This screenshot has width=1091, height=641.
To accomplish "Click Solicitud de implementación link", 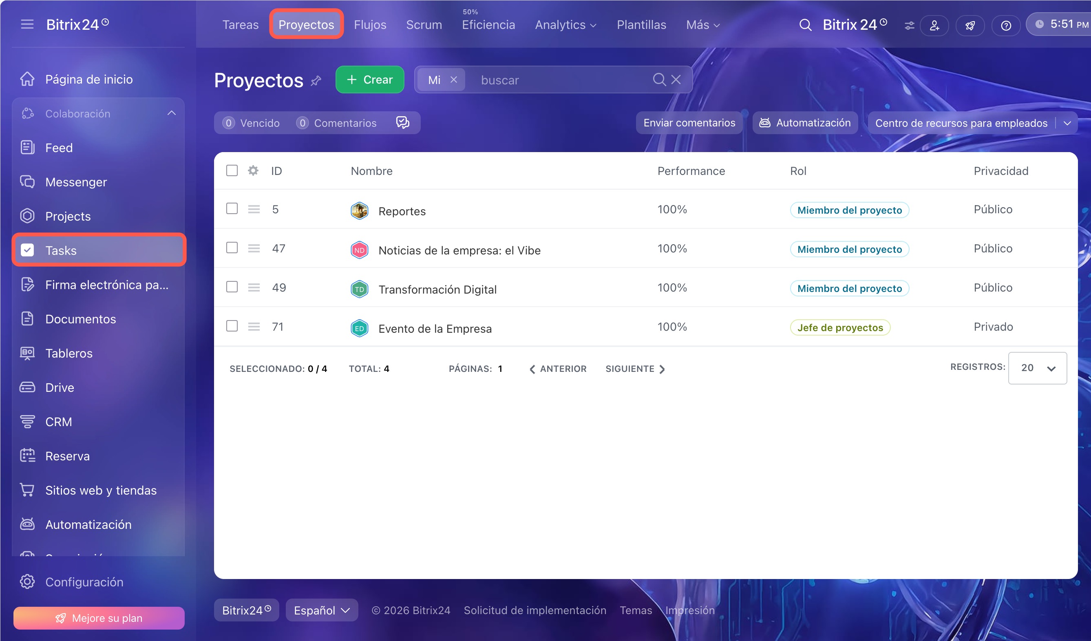I will point(534,610).
